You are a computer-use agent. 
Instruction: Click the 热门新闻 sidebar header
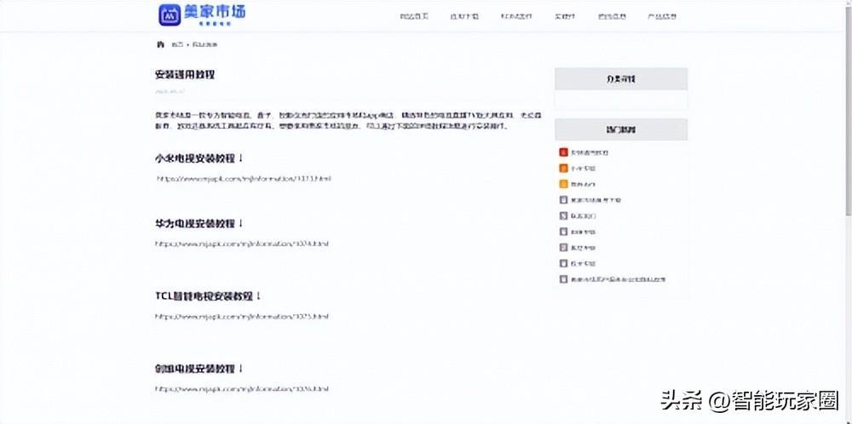pyautogui.click(x=621, y=129)
